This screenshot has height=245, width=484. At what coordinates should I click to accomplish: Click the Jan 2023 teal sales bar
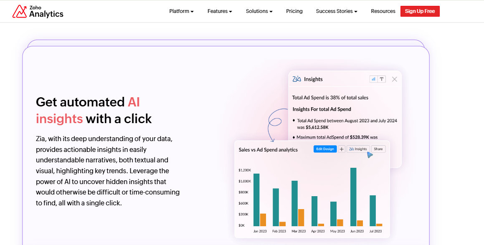coord(256,200)
